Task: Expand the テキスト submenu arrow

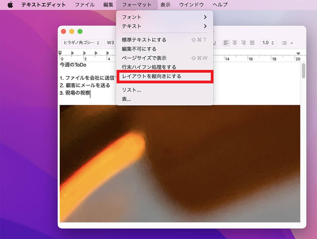Action: pos(205,26)
